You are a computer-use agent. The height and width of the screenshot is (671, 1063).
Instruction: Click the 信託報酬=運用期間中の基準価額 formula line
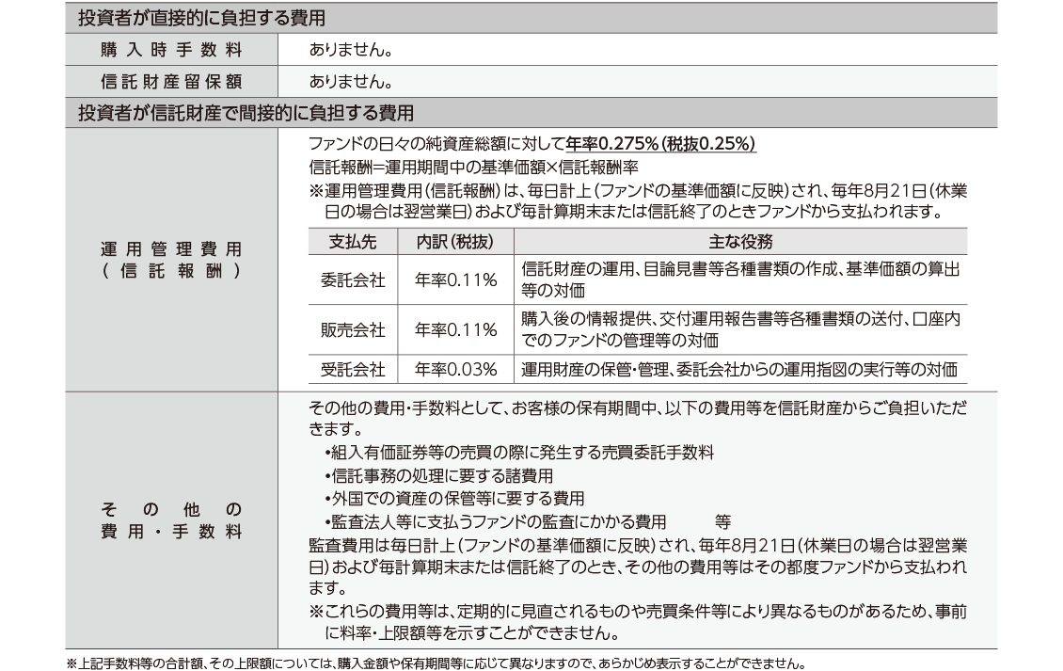click(473, 167)
